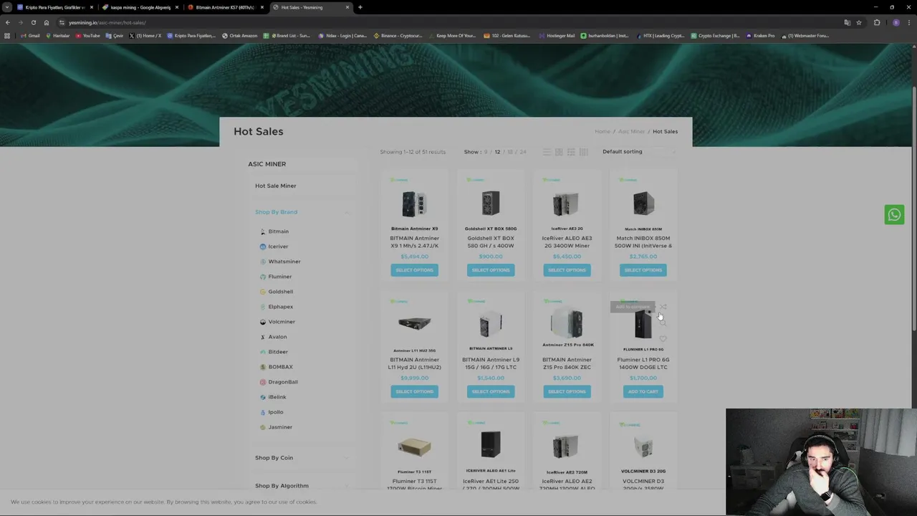The width and height of the screenshot is (917, 516).
Task: Go to Asic Miner in the breadcrumb
Action: pyautogui.click(x=632, y=132)
